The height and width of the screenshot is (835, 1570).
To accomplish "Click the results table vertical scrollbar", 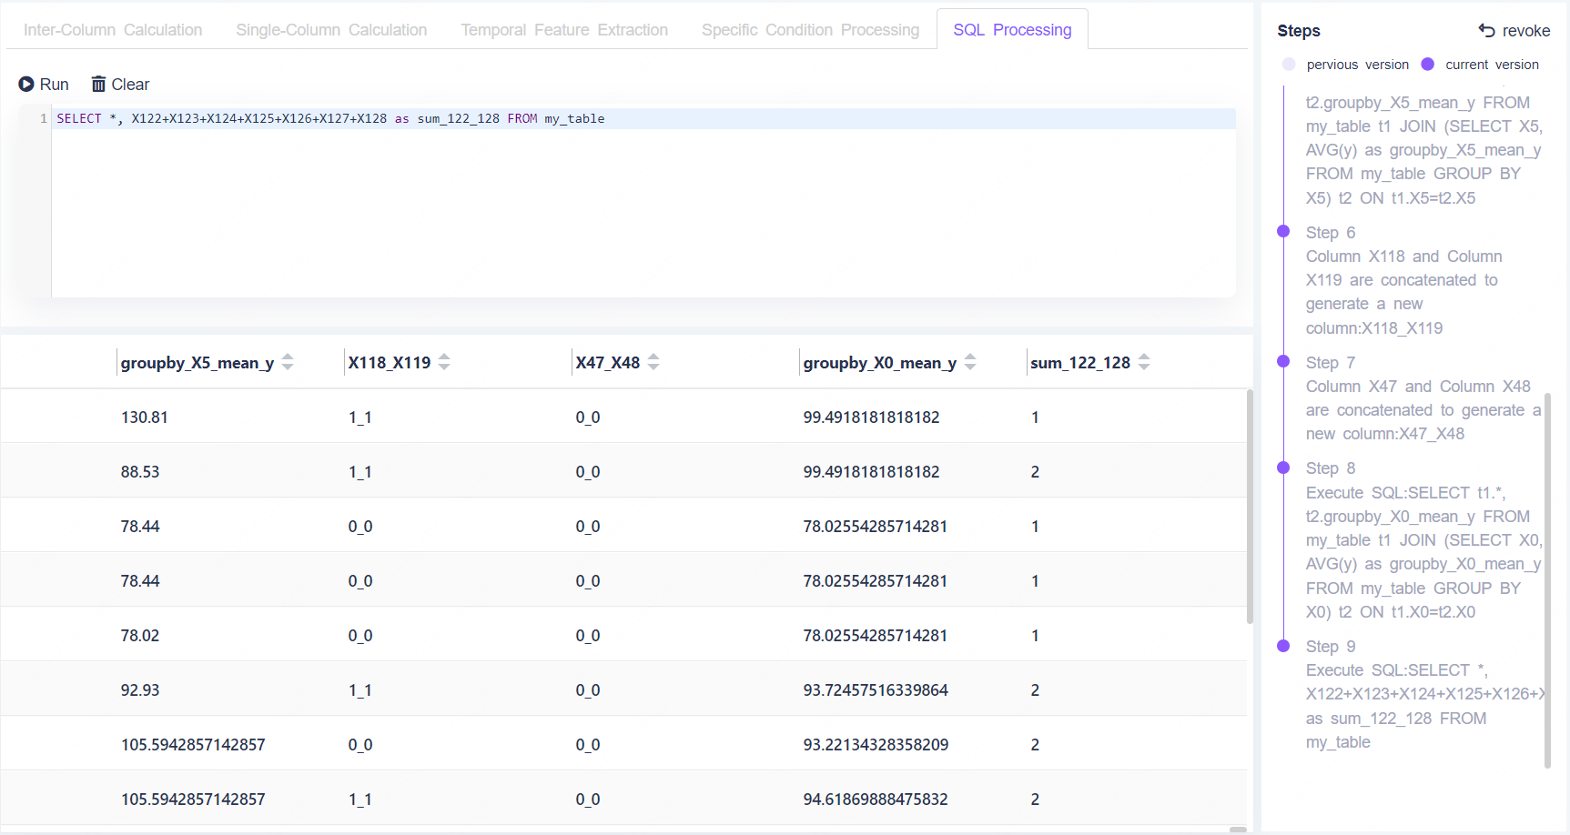I will click(x=1250, y=506).
